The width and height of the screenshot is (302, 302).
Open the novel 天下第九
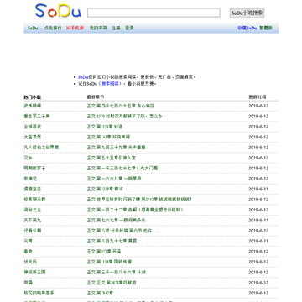point(33,220)
